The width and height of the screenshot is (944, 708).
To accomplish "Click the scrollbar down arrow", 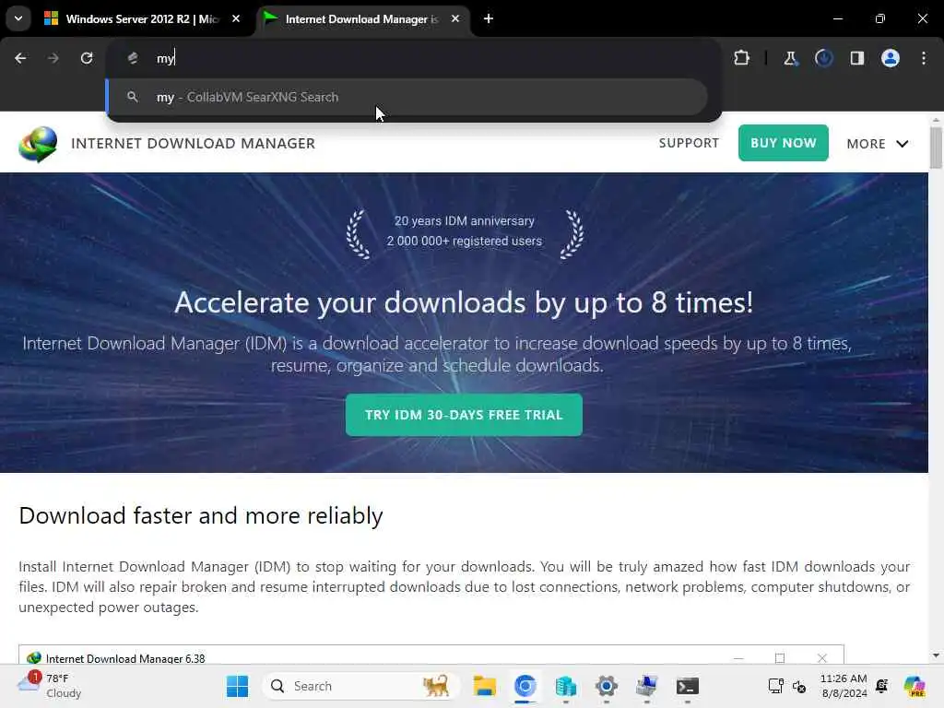I will (x=936, y=655).
